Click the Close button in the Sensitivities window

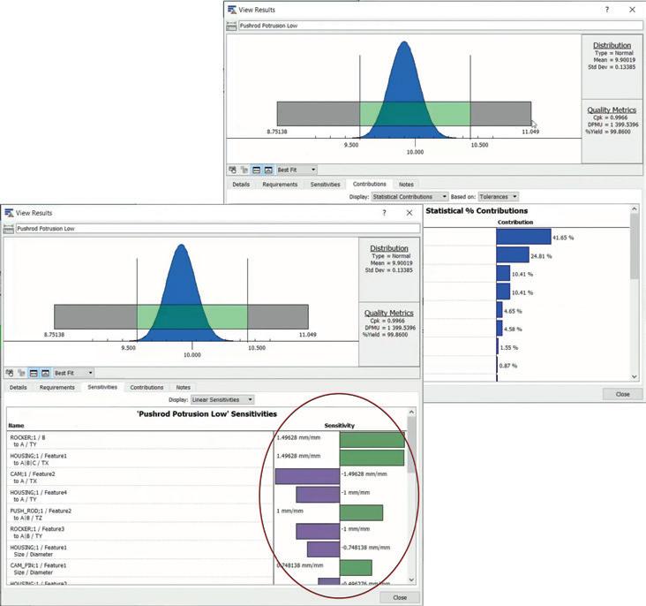(400, 597)
